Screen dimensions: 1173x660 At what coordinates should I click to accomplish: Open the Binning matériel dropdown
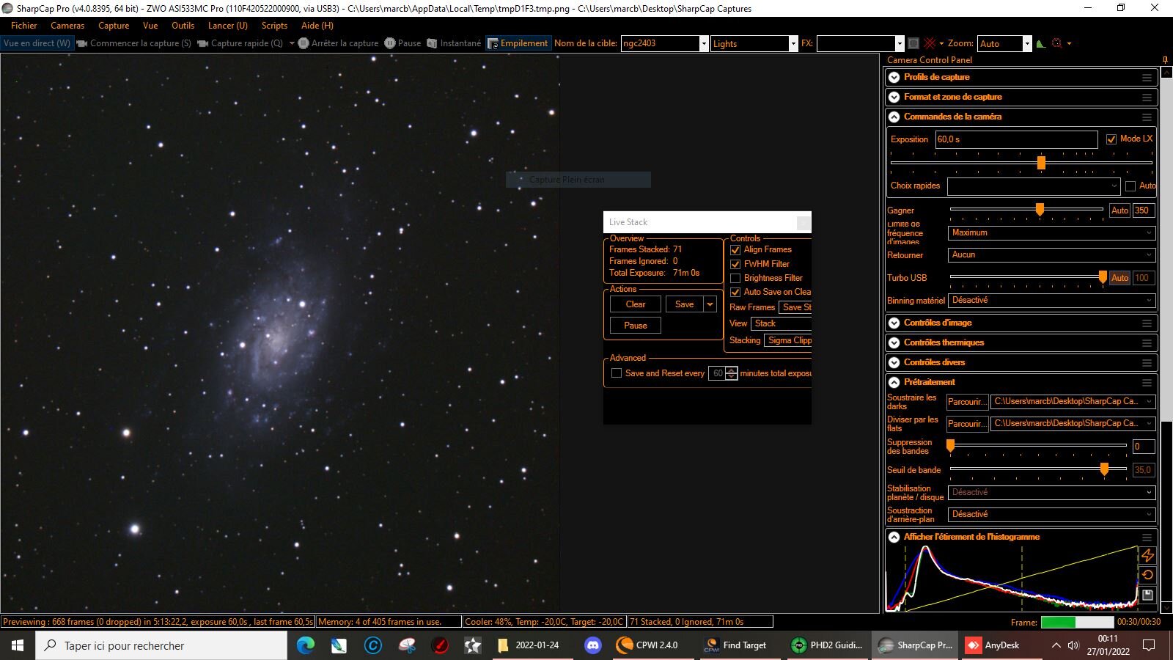[1052, 301]
